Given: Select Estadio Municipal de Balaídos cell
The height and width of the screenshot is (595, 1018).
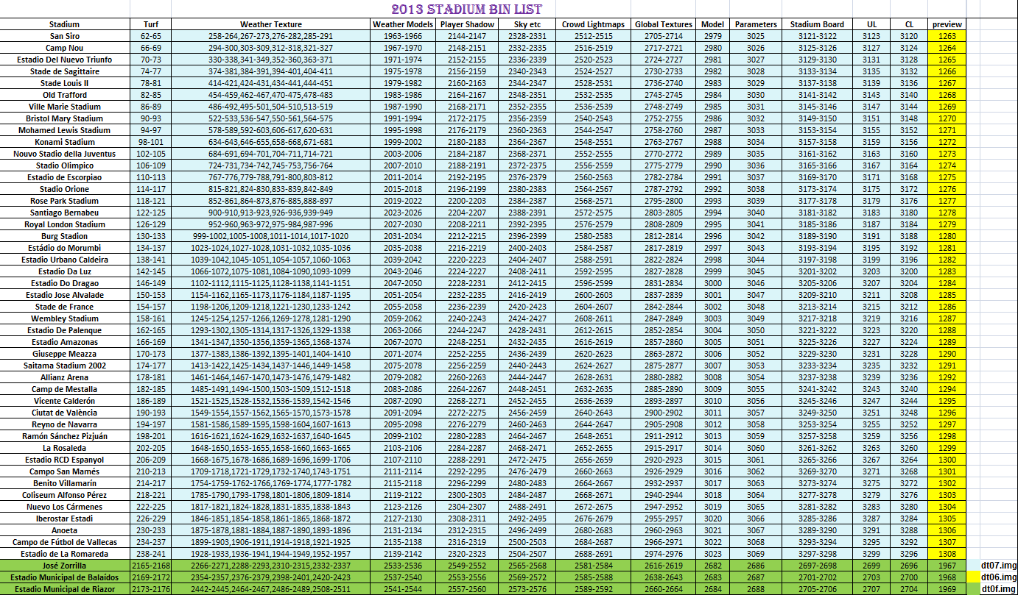Looking at the screenshot, I should pos(65,577).
